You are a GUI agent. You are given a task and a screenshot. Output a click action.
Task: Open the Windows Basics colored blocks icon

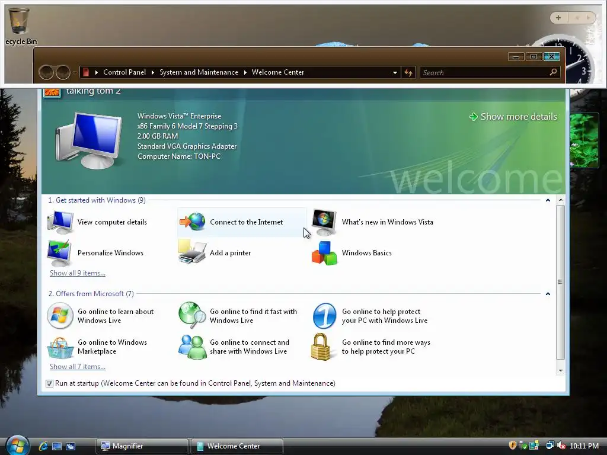[x=324, y=254]
